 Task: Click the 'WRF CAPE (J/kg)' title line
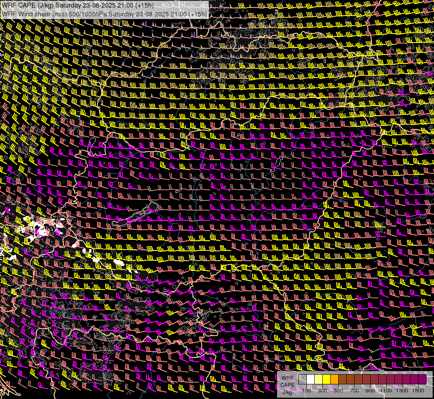[x=78, y=5]
